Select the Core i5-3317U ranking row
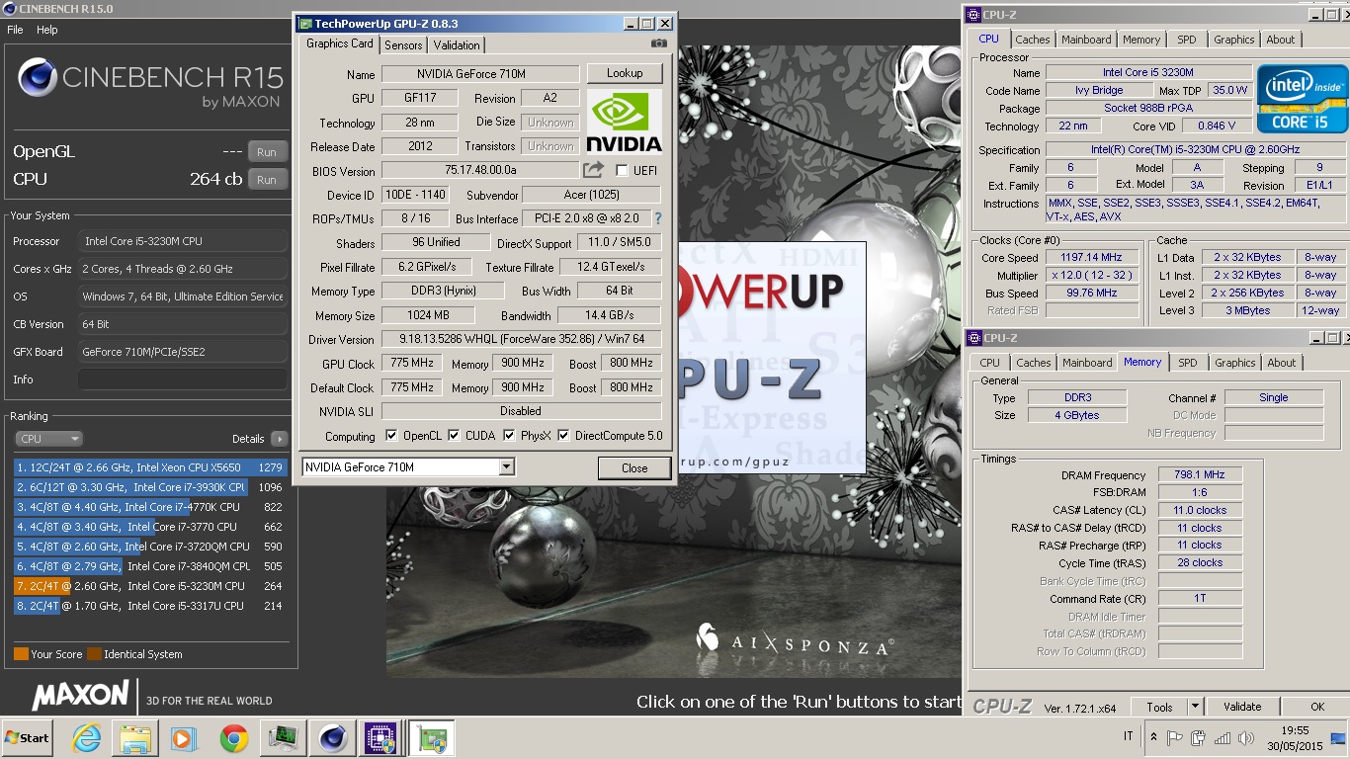 (x=150, y=606)
